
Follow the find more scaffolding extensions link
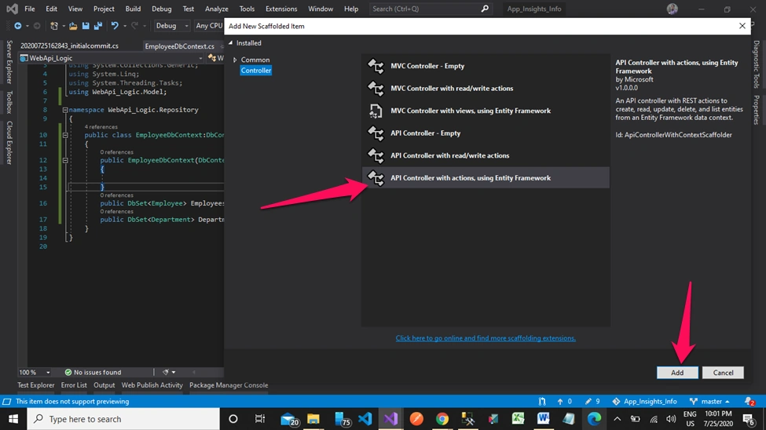click(x=486, y=338)
